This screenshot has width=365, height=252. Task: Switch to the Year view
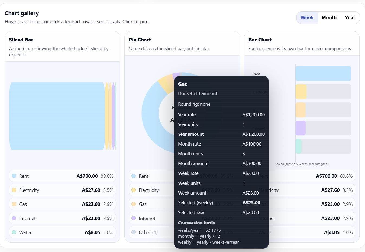[x=350, y=17]
